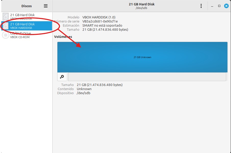231x153 pixels.
Task: Click the volume toolbar bar beside the gear
Action: 147,77
